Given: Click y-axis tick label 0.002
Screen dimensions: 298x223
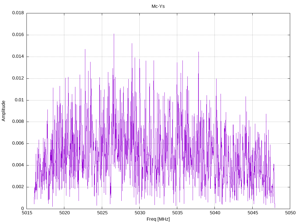Looking at the screenshot, I should (18, 187).
